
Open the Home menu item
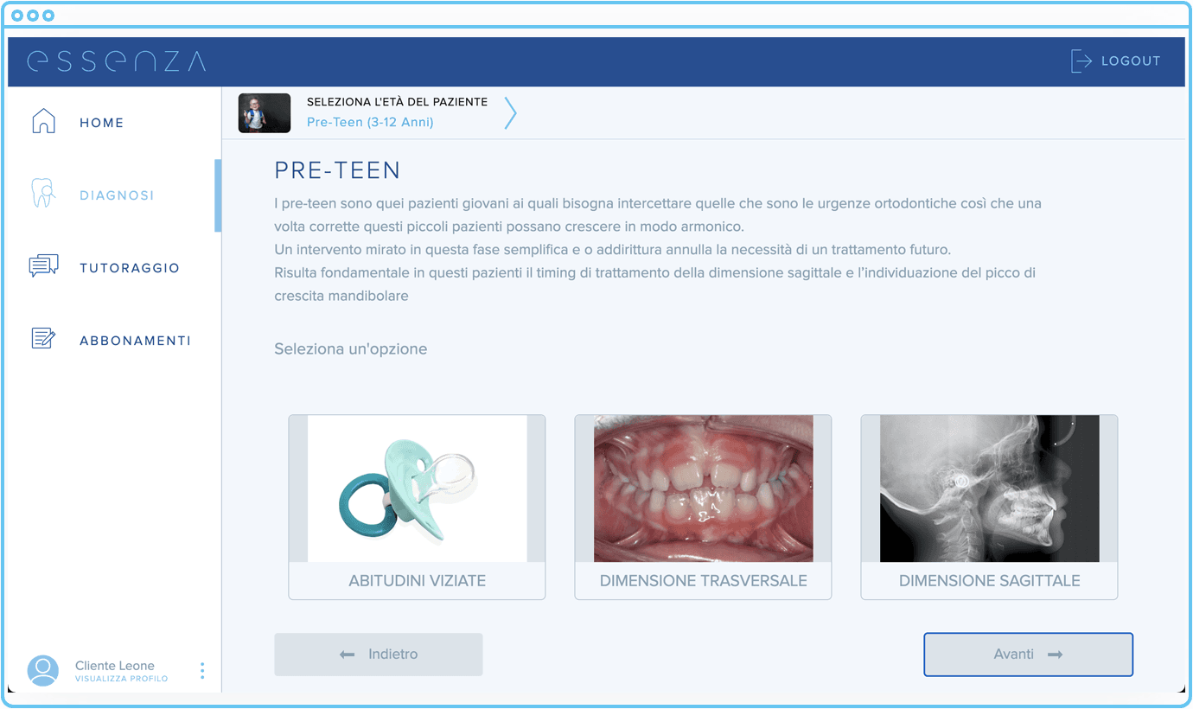coord(102,123)
